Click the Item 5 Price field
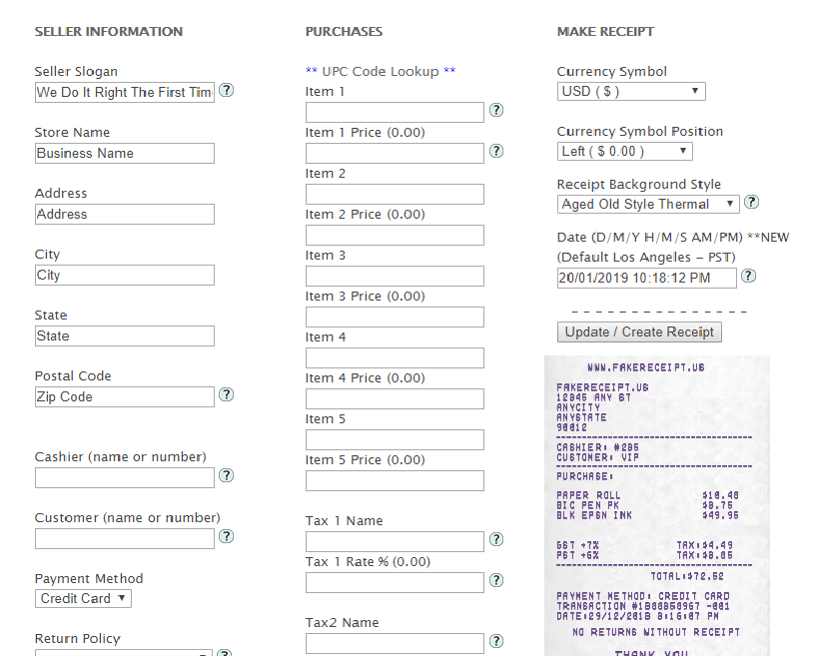 (395, 481)
